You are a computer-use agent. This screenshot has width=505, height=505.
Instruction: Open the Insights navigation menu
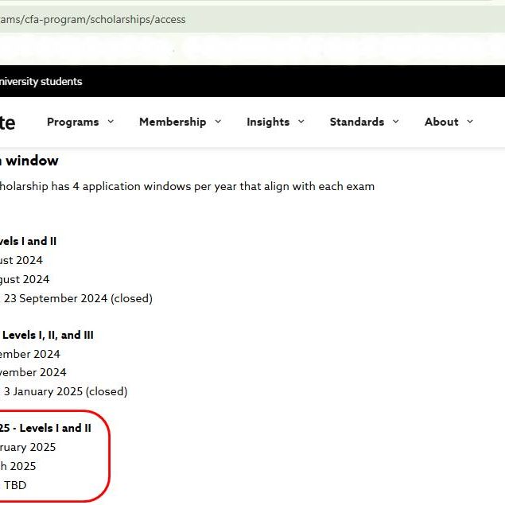click(267, 122)
